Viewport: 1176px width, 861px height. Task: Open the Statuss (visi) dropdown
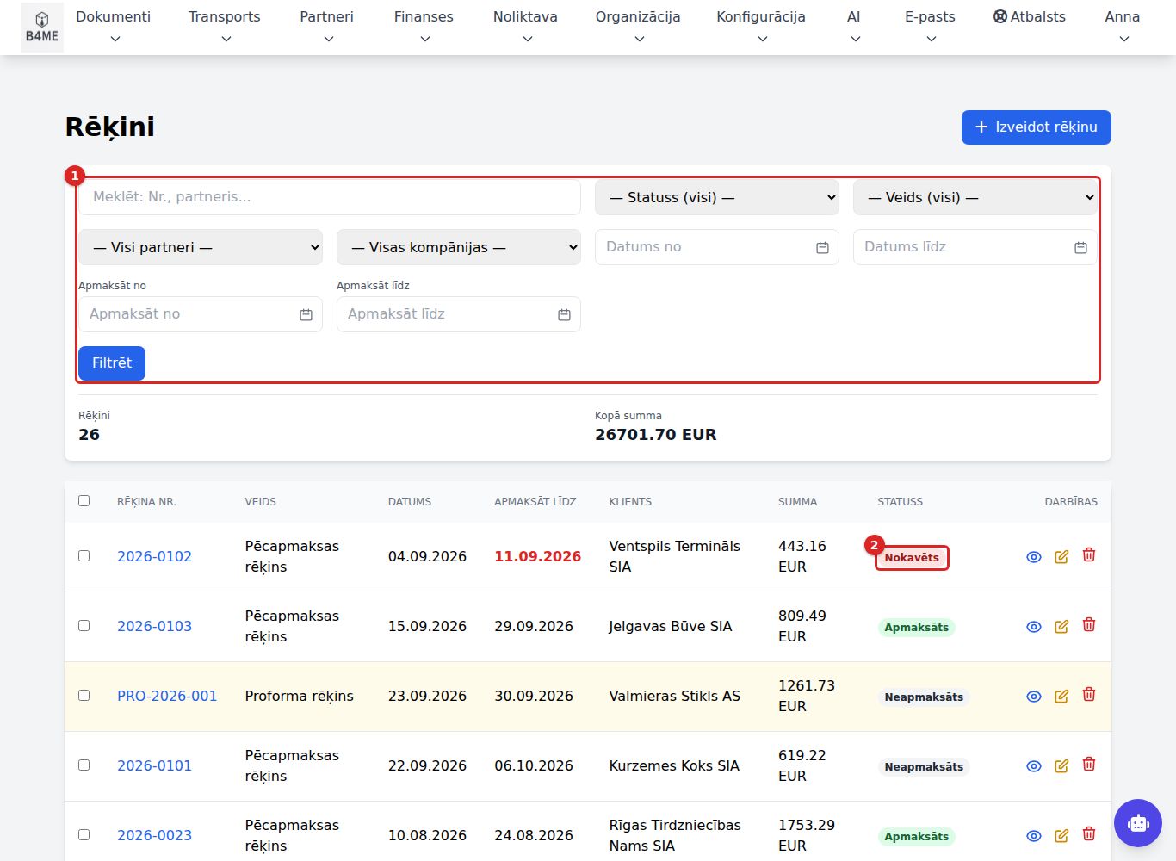[x=717, y=197]
